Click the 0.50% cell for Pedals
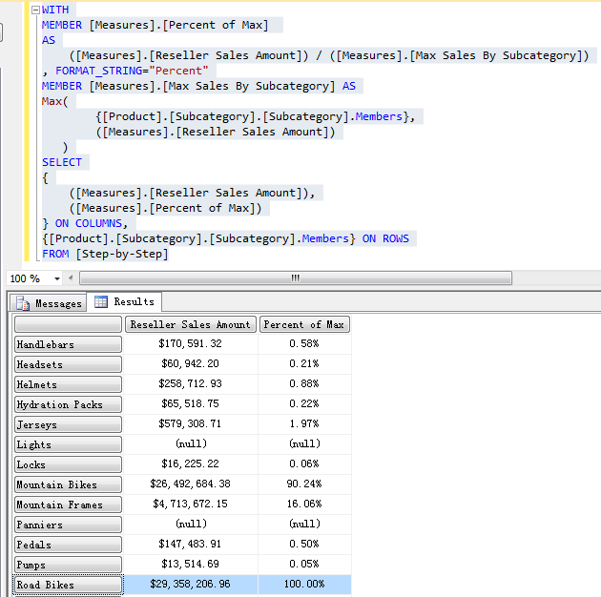 click(x=304, y=545)
